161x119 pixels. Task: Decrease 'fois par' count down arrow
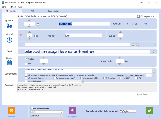(29, 39)
